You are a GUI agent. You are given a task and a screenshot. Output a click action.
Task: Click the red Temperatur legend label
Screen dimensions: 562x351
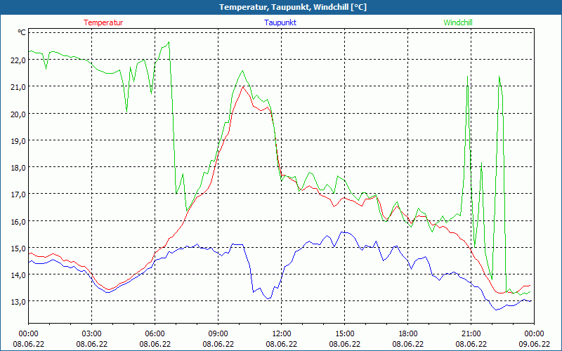point(103,22)
